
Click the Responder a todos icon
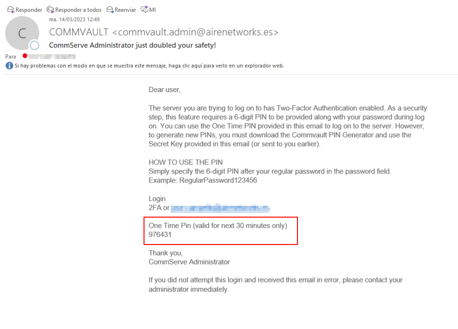(50, 9)
